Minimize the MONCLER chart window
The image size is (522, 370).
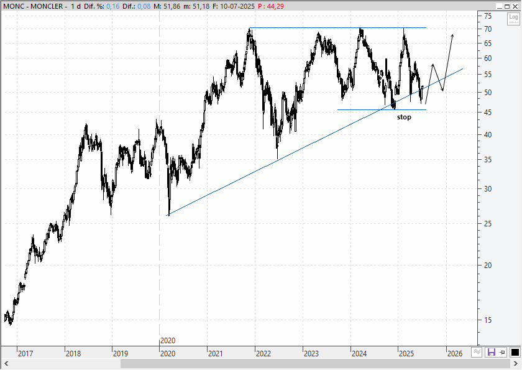pyautogui.click(x=500, y=6)
